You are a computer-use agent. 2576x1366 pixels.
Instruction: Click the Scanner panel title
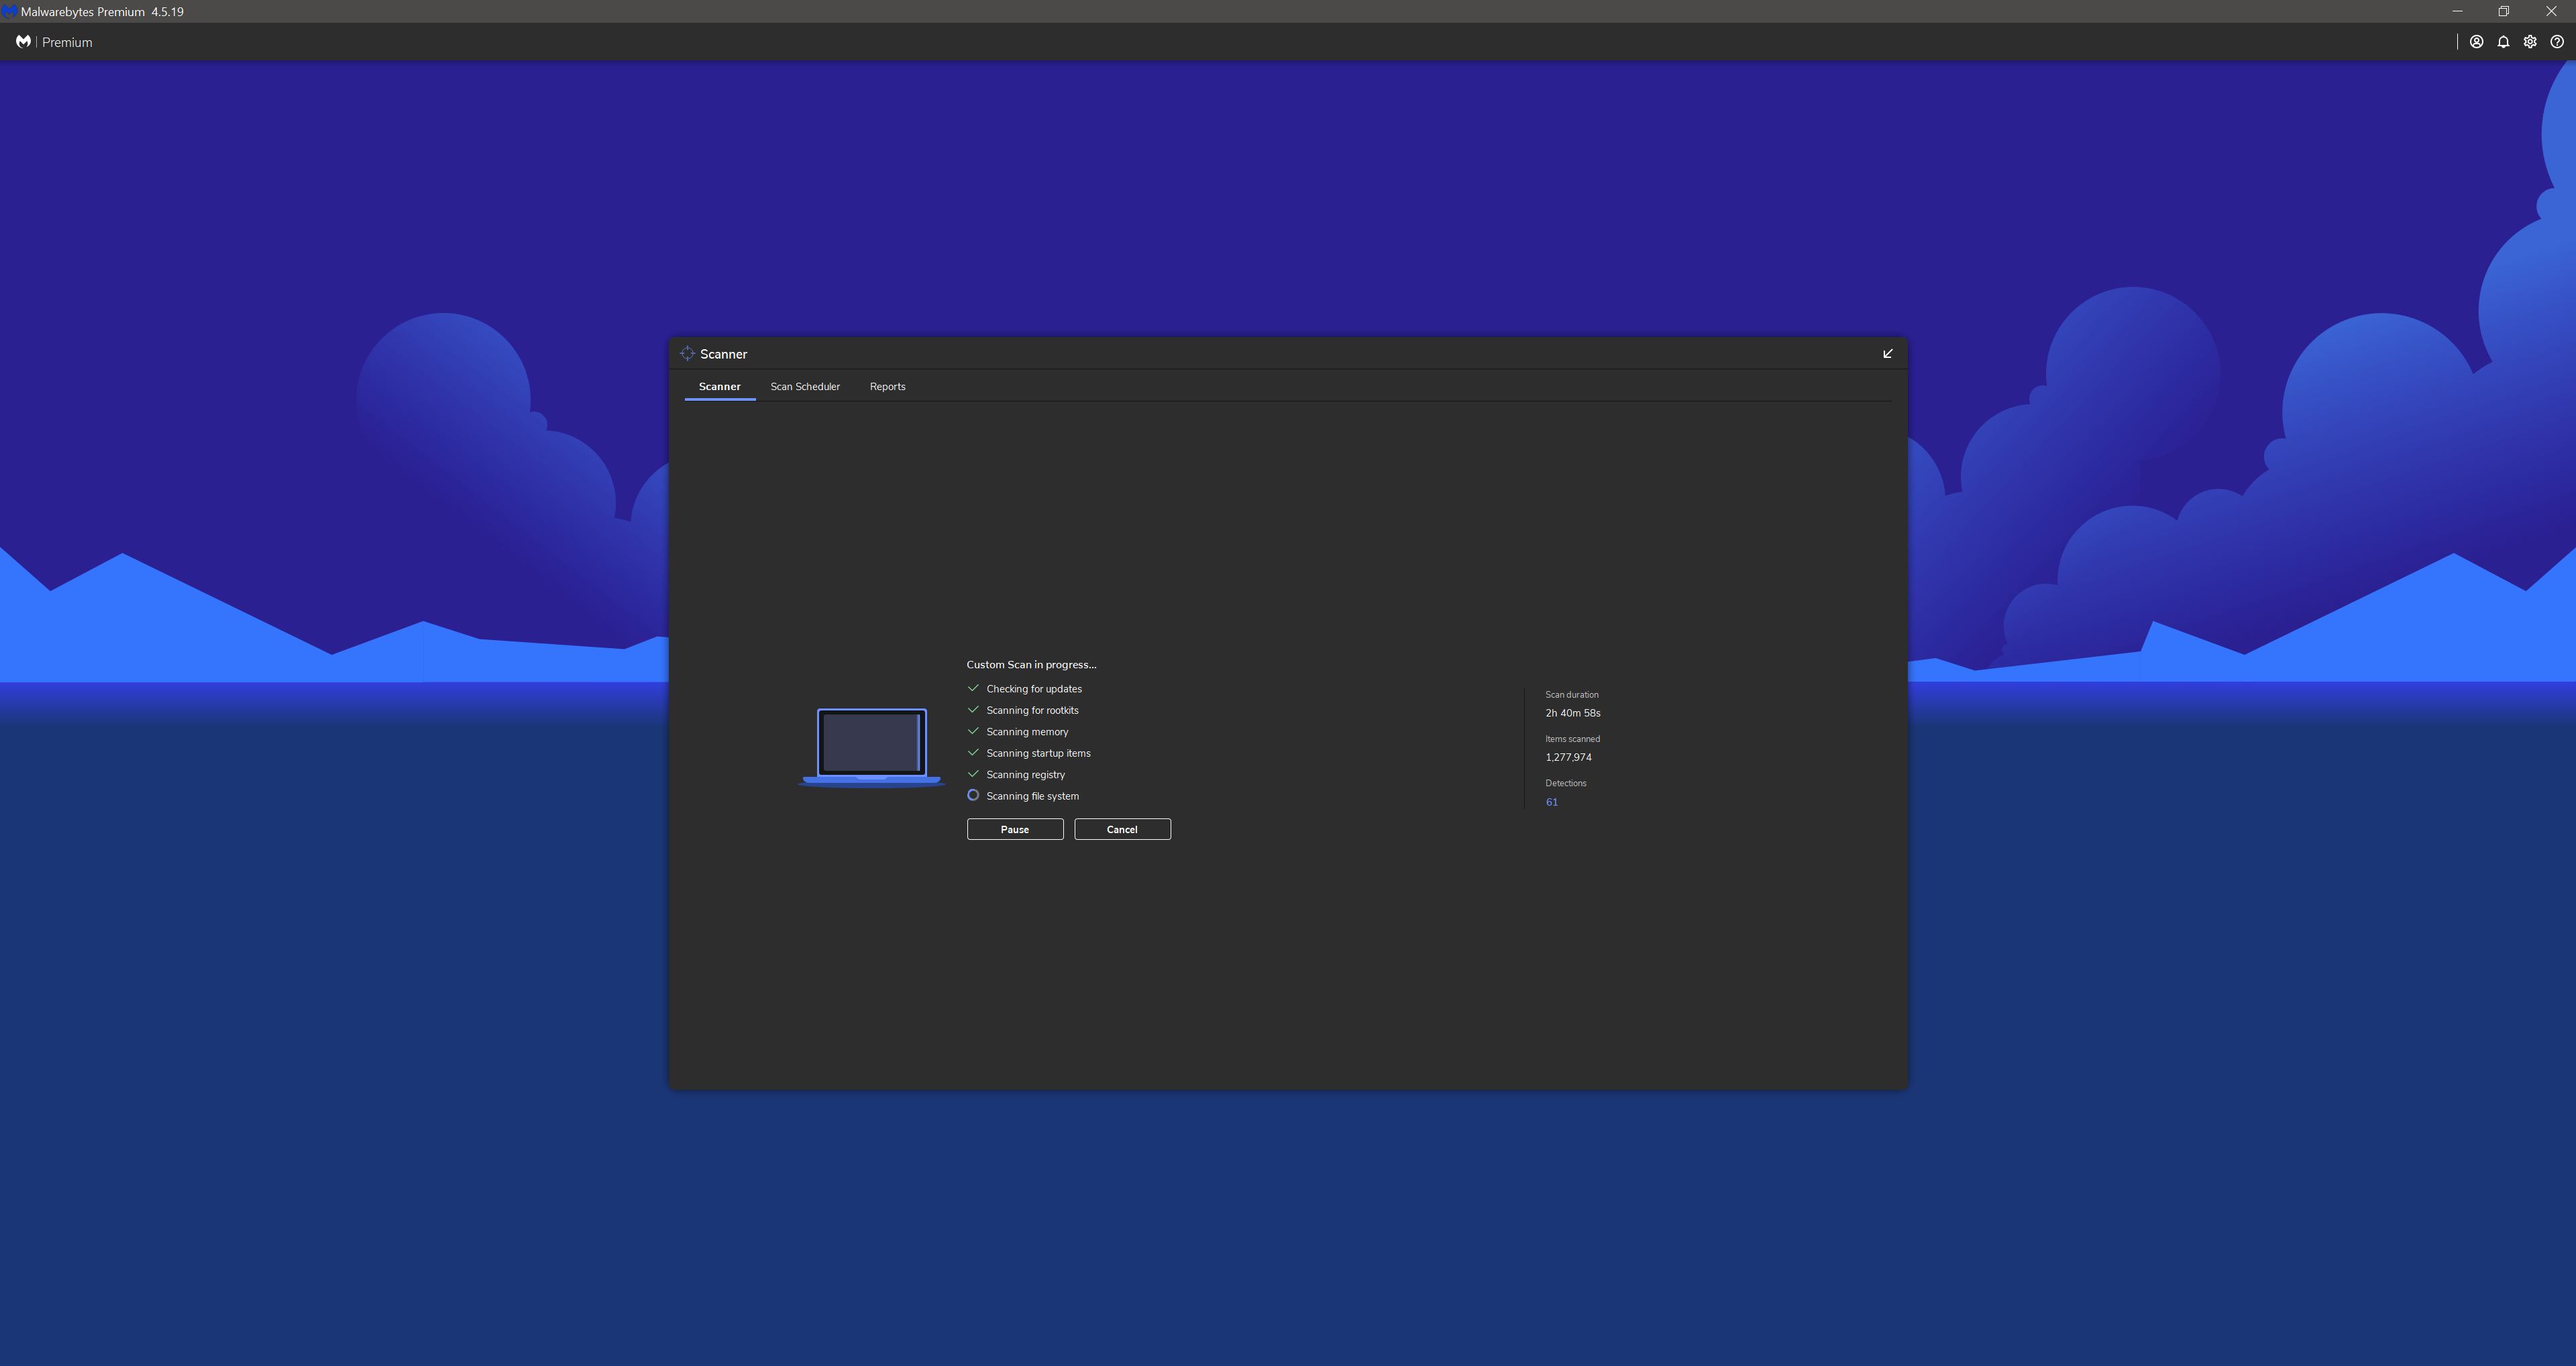(724, 354)
